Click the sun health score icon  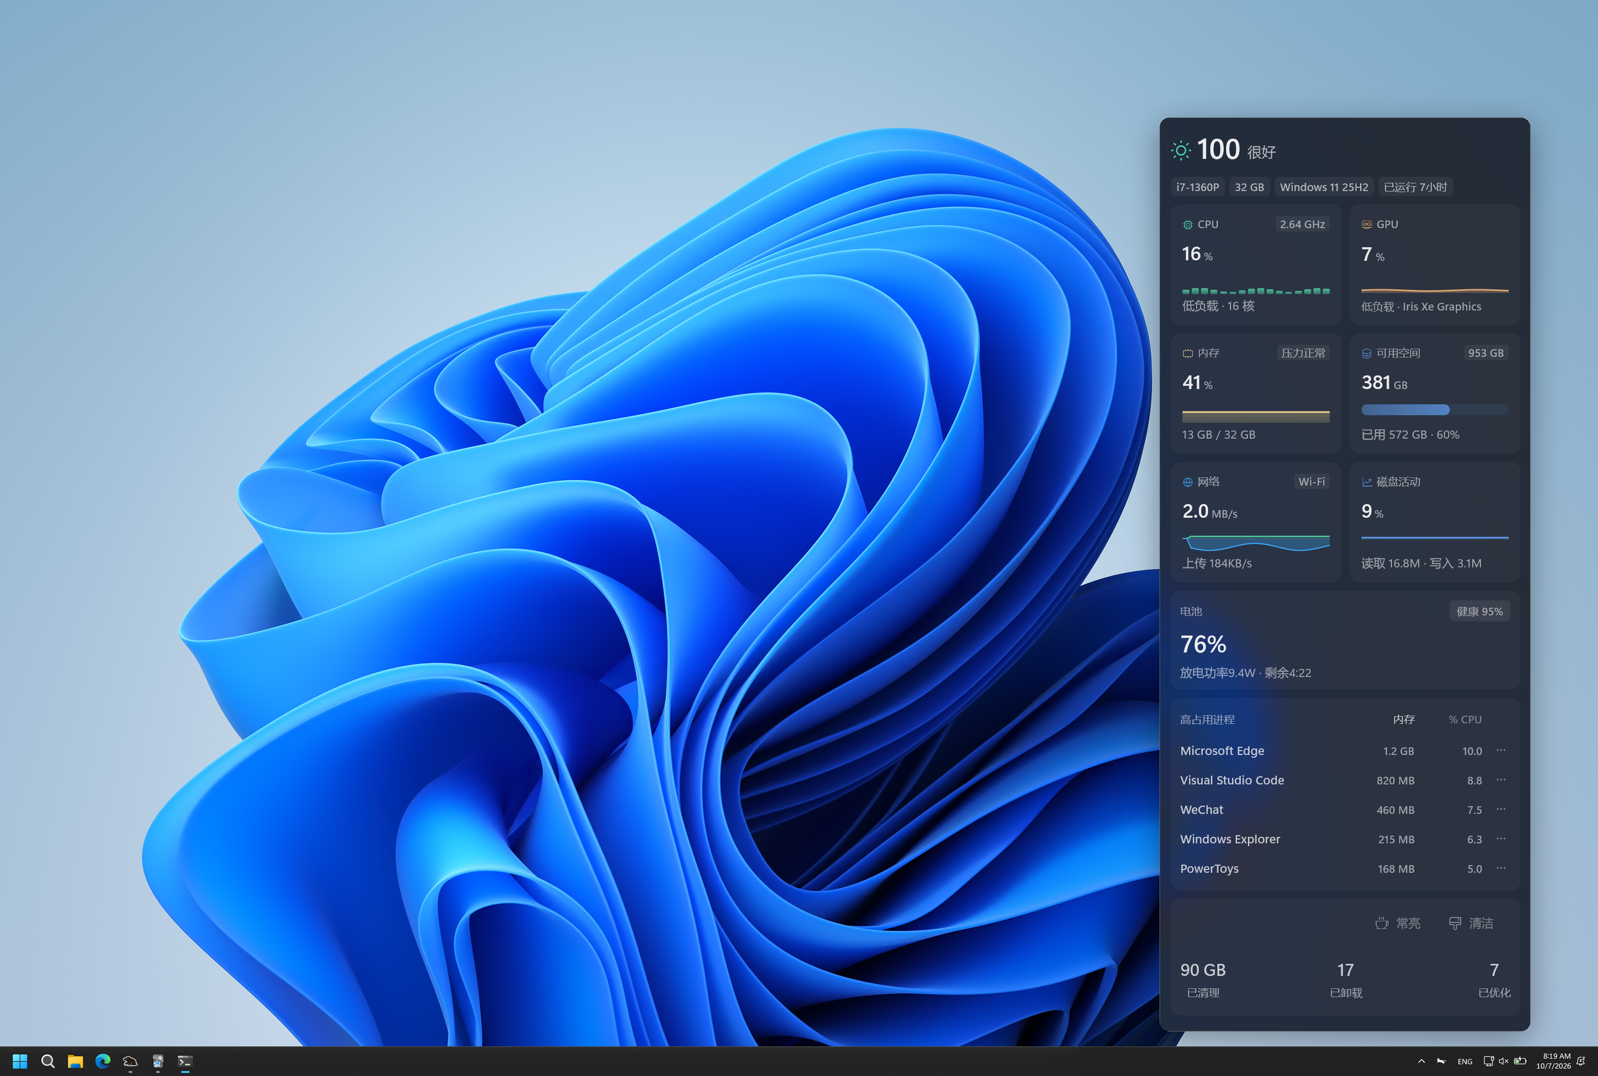click(x=1181, y=150)
